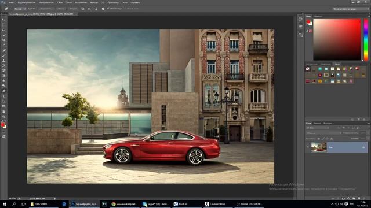Select the History Brush tool
This screenshot has width=371, height=208.
(x=4, y=65)
